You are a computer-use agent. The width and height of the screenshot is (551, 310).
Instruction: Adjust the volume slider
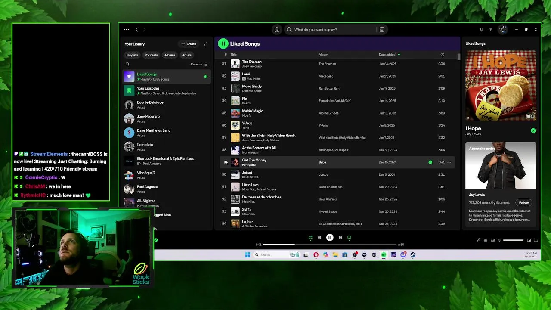(x=513, y=240)
